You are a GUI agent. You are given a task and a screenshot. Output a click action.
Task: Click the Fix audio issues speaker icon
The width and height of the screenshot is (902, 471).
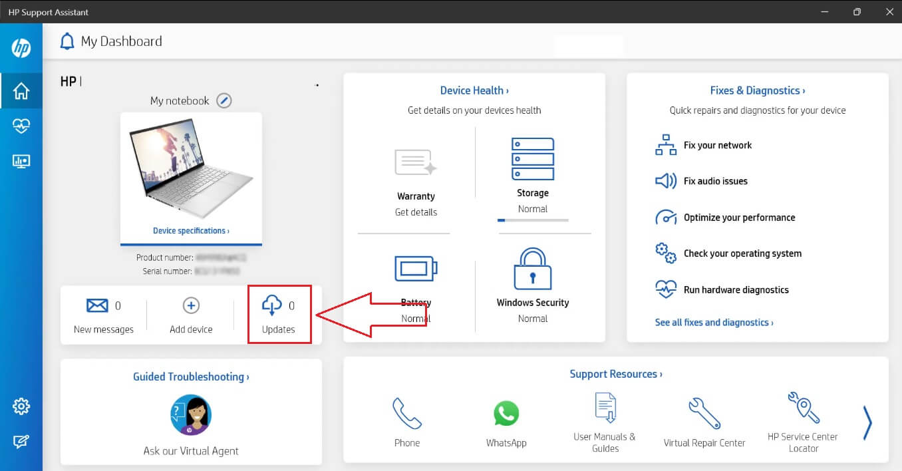[x=666, y=181]
